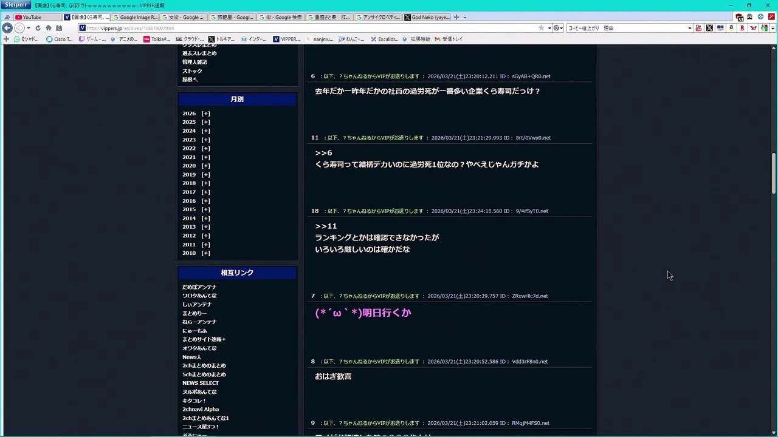Switch to the 旅籠屋 - Google tab
This screenshot has width=778, height=437.
pos(232,18)
